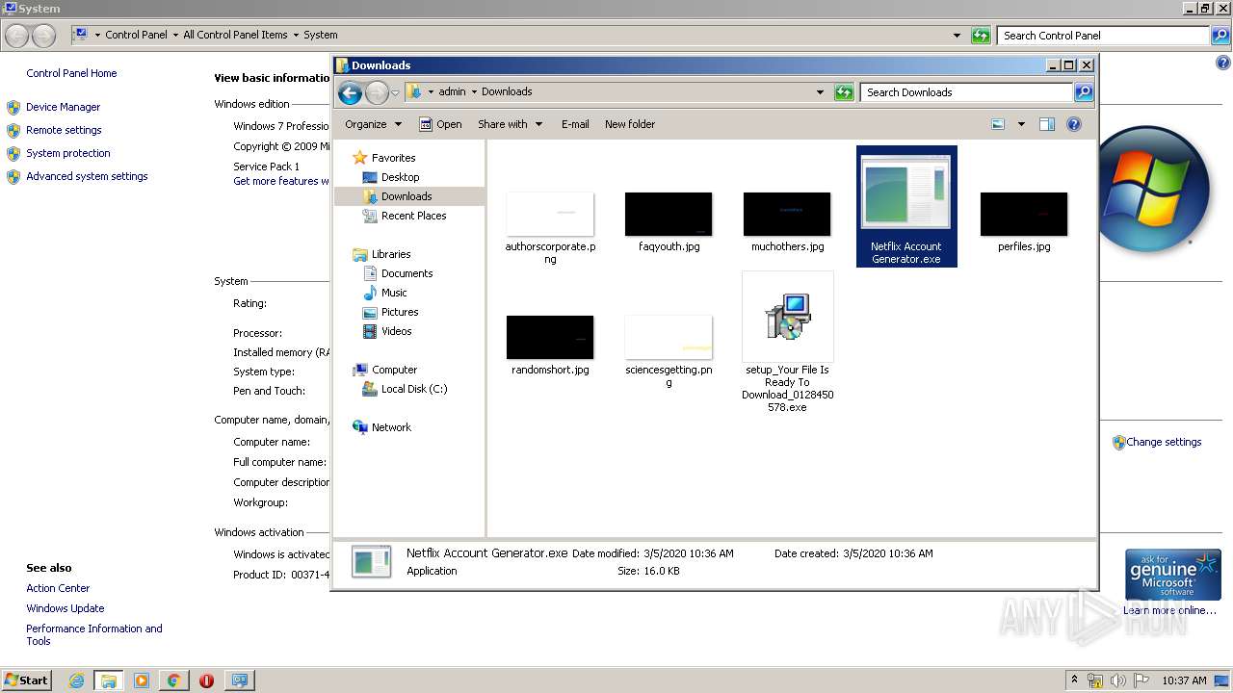
Task: Select the Netflix Account Generator.exe file
Action: (906, 206)
